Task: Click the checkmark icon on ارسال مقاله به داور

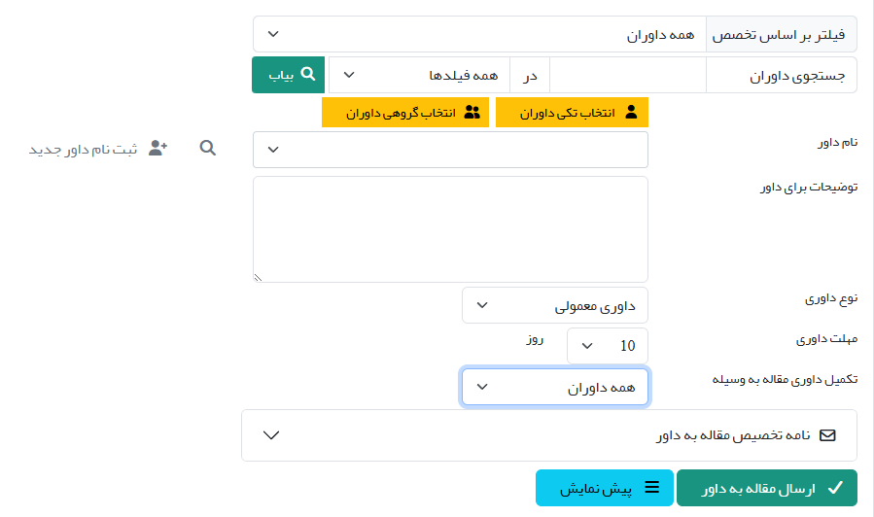Action: 834,488
